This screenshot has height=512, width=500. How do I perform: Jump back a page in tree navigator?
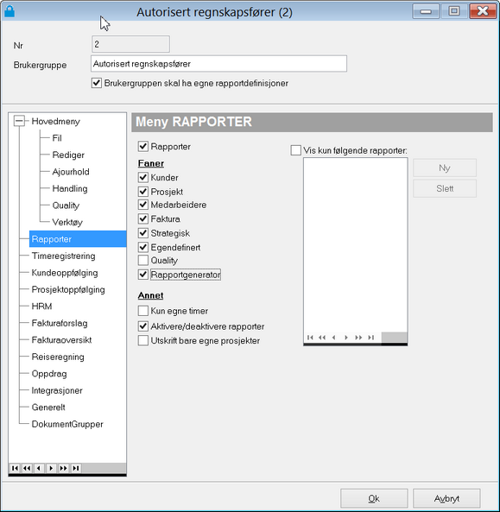click(27, 468)
